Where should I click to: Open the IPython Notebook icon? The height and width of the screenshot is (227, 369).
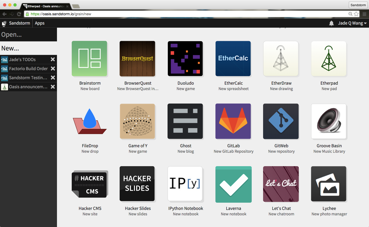click(x=185, y=184)
